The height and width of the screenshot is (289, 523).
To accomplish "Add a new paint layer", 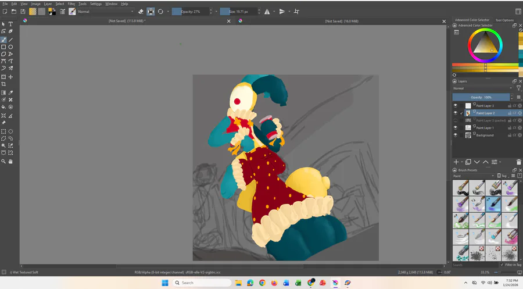I will click(x=456, y=162).
